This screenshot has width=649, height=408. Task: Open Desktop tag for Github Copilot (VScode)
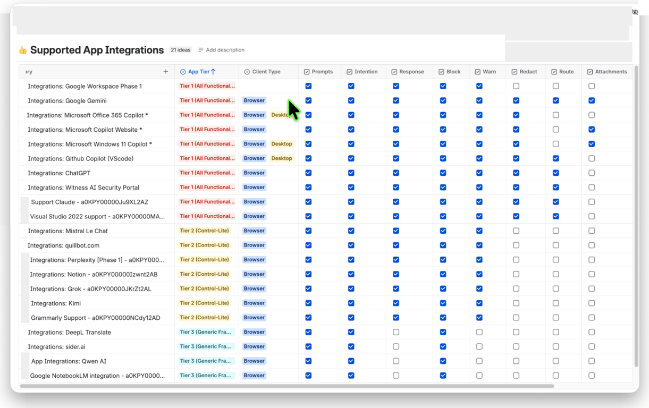(282, 158)
